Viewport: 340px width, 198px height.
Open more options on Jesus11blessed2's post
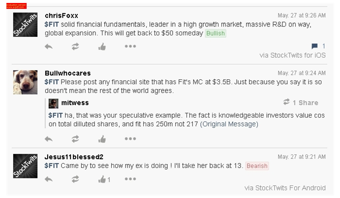130,179
